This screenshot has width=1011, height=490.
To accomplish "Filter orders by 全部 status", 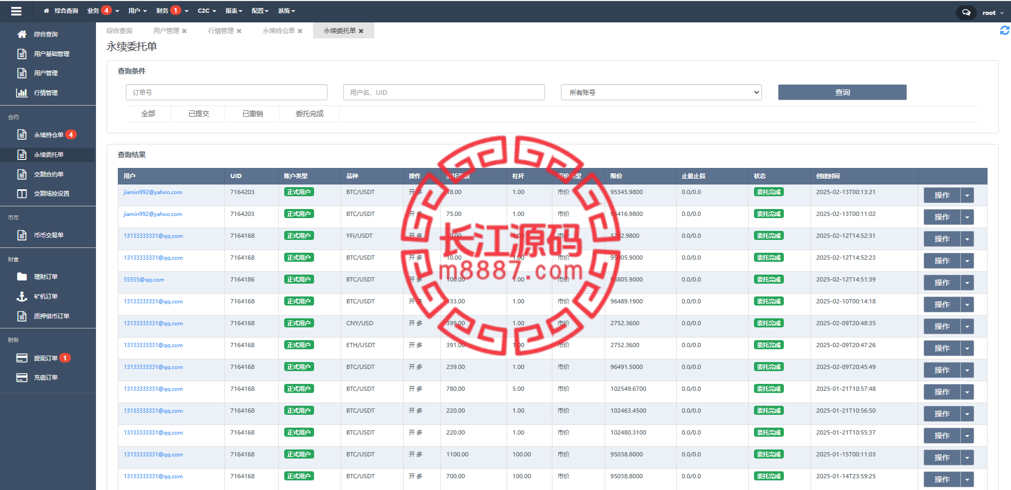I will coord(148,114).
